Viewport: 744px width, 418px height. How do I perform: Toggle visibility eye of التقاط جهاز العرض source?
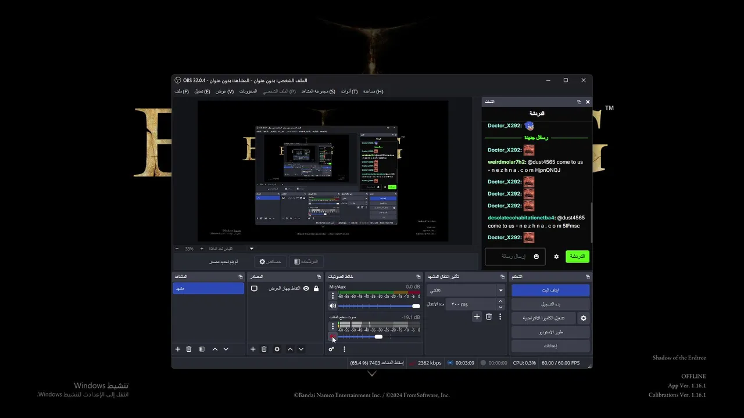[306, 289]
